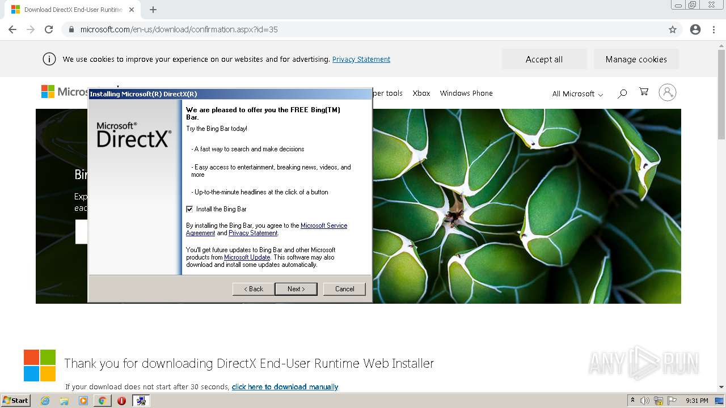Click the large Microsoft logo by Thank you
This screenshot has height=408, width=726.
pyautogui.click(x=40, y=365)
